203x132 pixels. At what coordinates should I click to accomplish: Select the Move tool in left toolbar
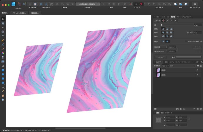[x=3, y=19]
